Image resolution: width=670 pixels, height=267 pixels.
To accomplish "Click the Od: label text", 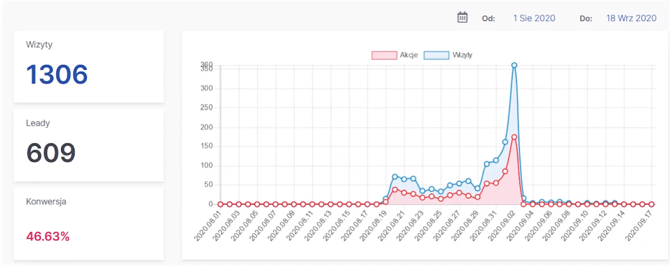I will pos(488,19).
